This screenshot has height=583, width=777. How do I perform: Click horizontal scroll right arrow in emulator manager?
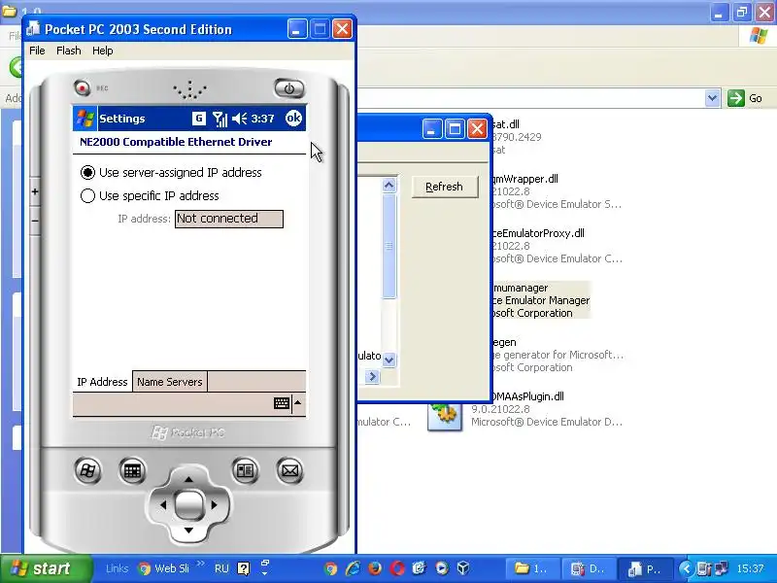click(x=372, y=377)
